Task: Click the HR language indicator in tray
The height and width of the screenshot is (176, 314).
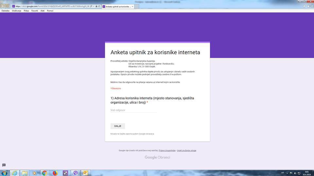Action: pos(283,173)
